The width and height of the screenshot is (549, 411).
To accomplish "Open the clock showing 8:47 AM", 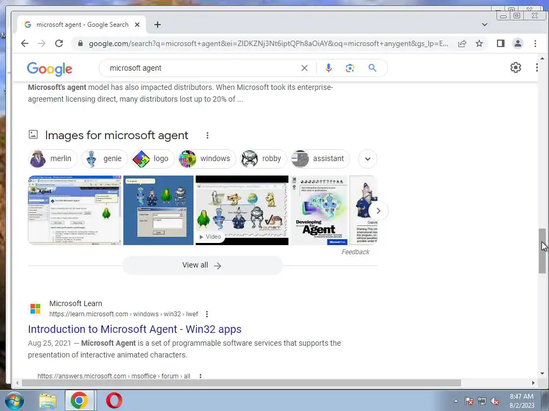I will click(522, 401).
